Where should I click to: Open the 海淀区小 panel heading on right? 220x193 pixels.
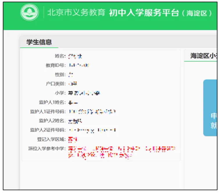203,56
